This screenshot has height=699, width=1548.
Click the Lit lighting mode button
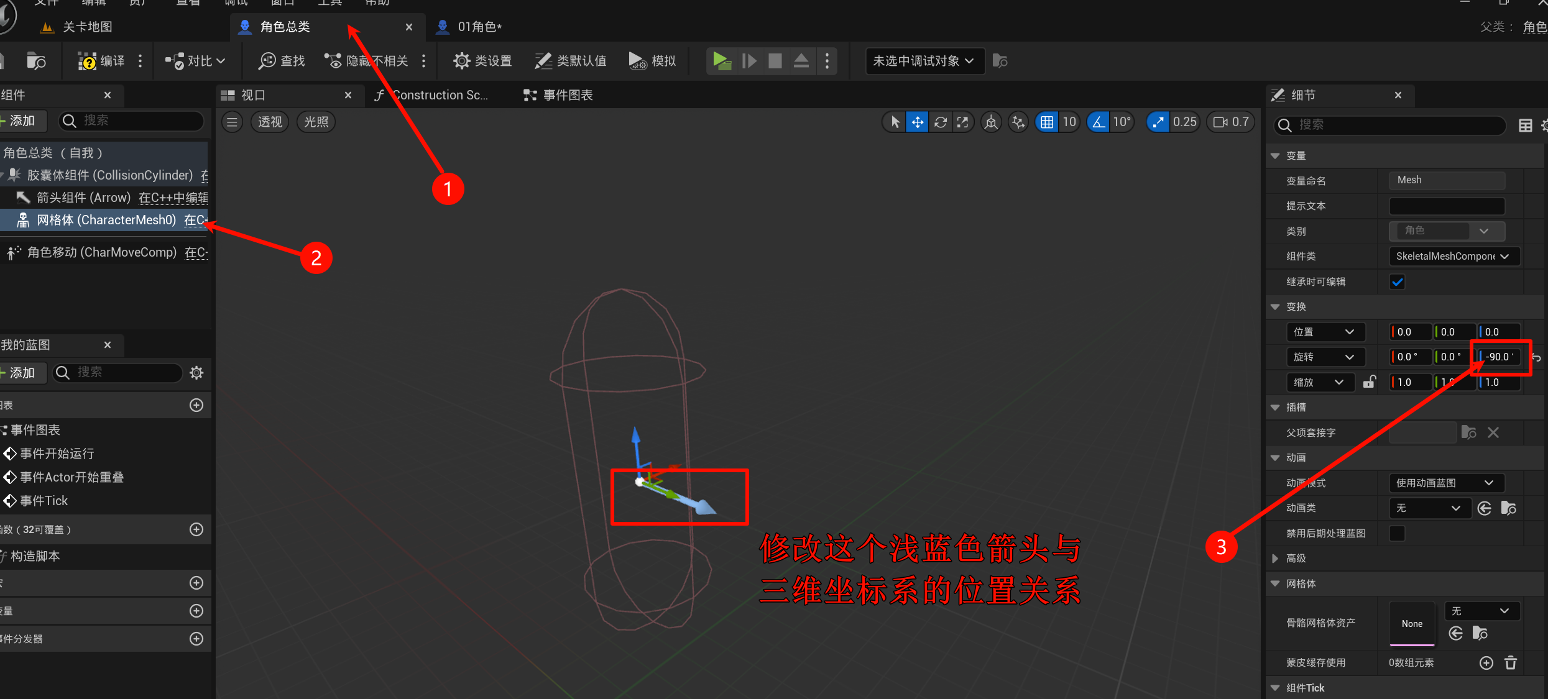point(316,122)
